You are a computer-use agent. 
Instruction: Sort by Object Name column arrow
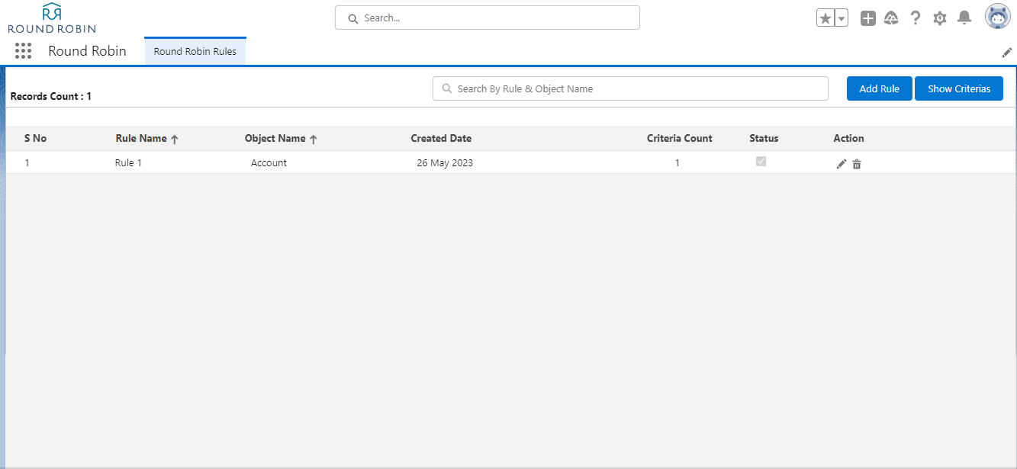click(314, 140)
